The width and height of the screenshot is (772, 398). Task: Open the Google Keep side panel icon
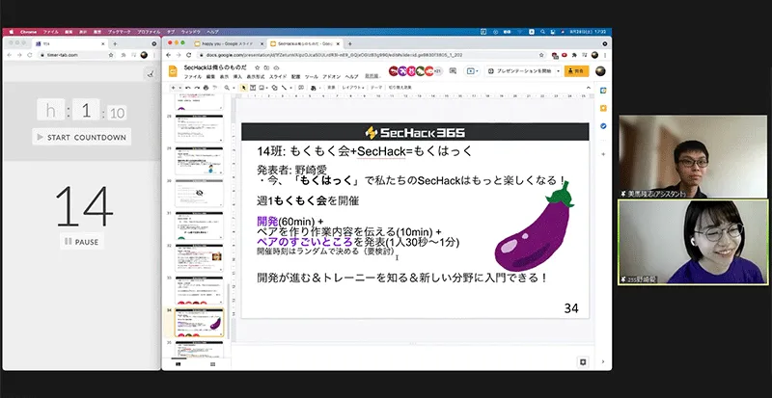coord(603,108)
